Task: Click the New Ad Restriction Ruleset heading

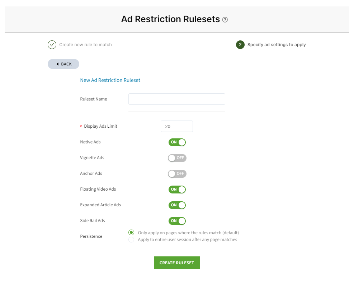Action: 110,80
